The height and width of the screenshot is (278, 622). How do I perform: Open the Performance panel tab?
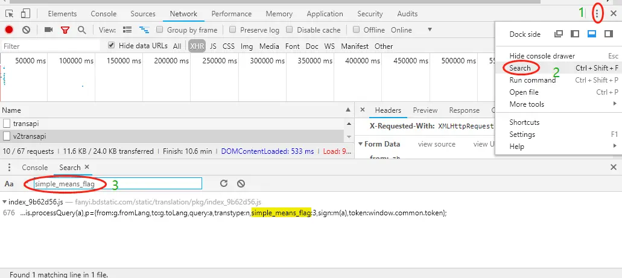coord(231,14)
